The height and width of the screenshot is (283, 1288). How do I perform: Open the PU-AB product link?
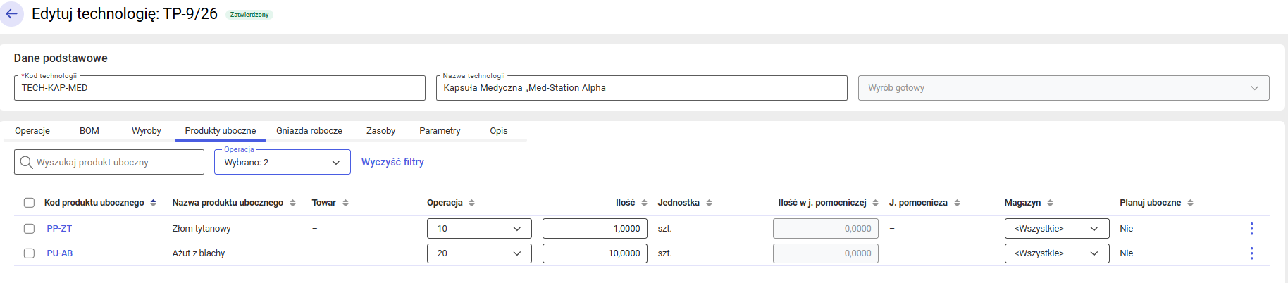[x=60, y=253]
